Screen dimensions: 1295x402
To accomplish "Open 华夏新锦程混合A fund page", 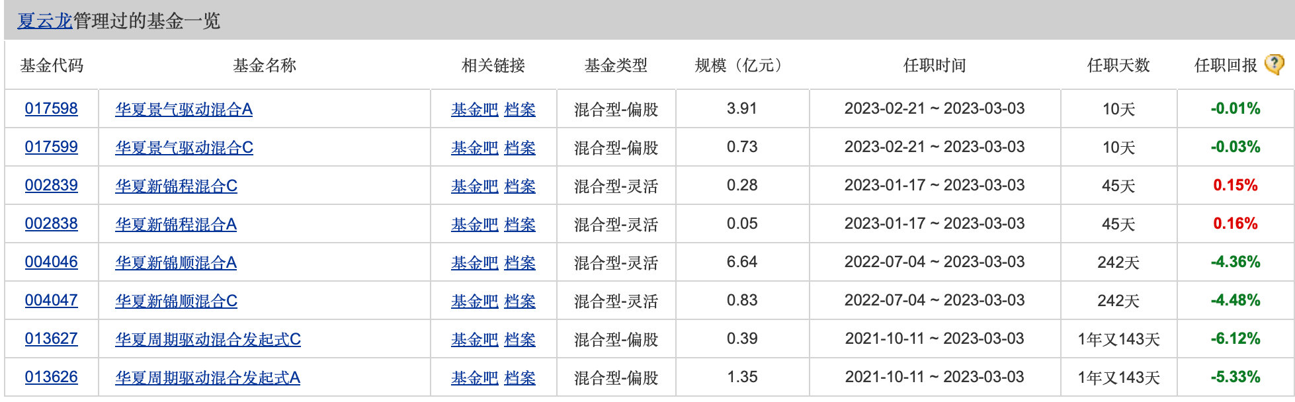I will [176, 224].
